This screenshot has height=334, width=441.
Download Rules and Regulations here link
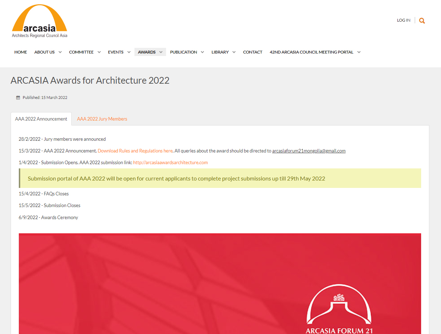click(135, 151)
